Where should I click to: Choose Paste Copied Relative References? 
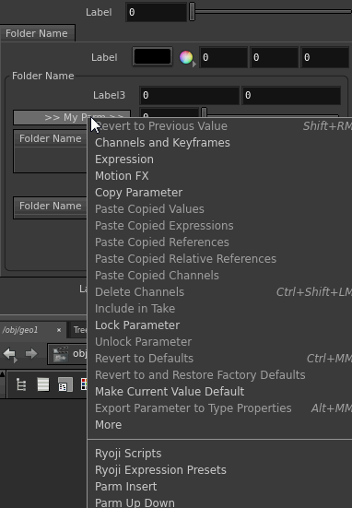coord(220,258)
